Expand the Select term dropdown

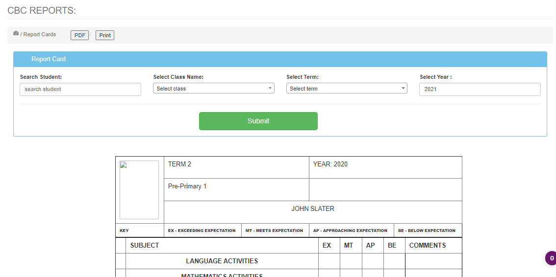click(347, 89)
